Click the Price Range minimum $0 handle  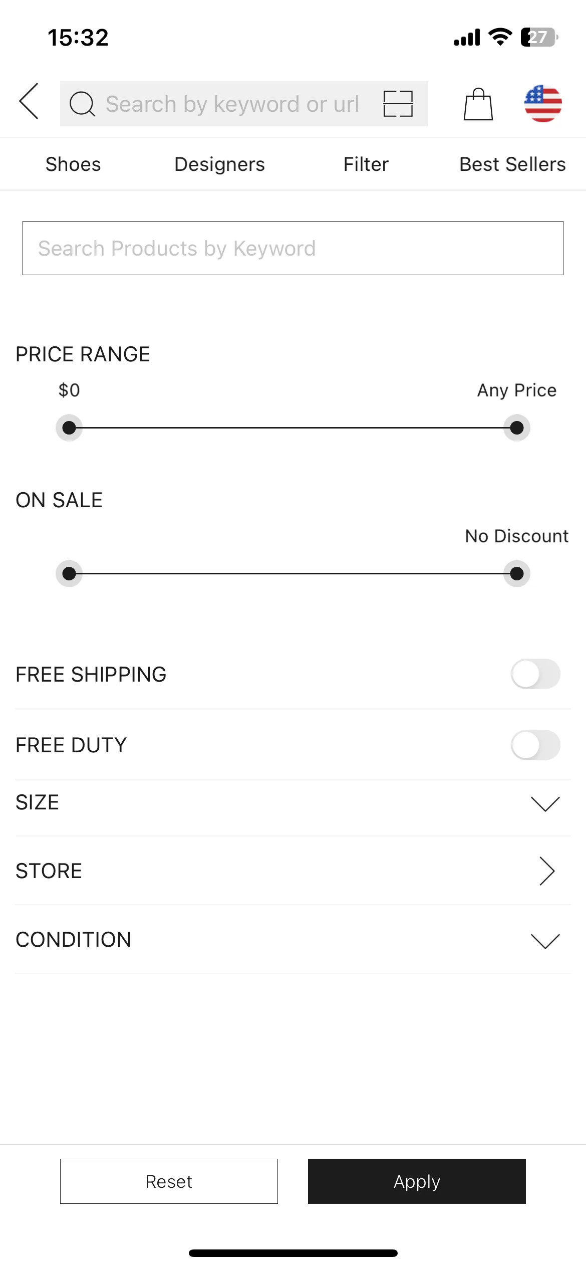click(69, 428)
